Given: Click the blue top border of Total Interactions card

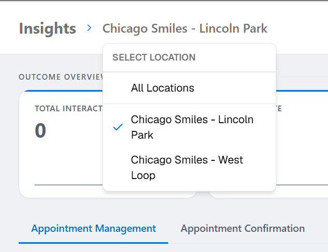Looking at the screenshot, I should tap(62, 91).
